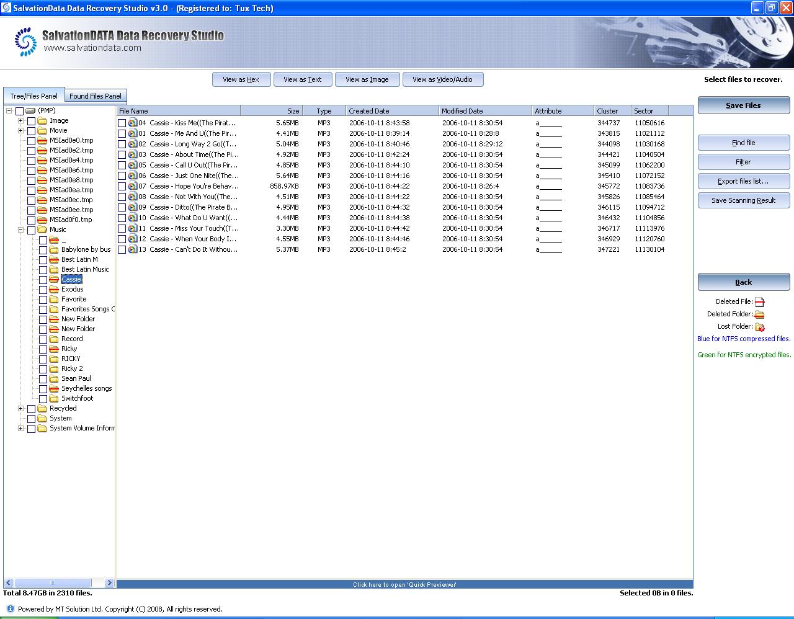Sort list by Modified Date column
This screenshot has height=619, width=794.
pyautogui.click(x=485, y=111)
